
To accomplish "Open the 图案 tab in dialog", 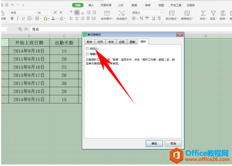I will pyautogui.click(x=132, y=42).
